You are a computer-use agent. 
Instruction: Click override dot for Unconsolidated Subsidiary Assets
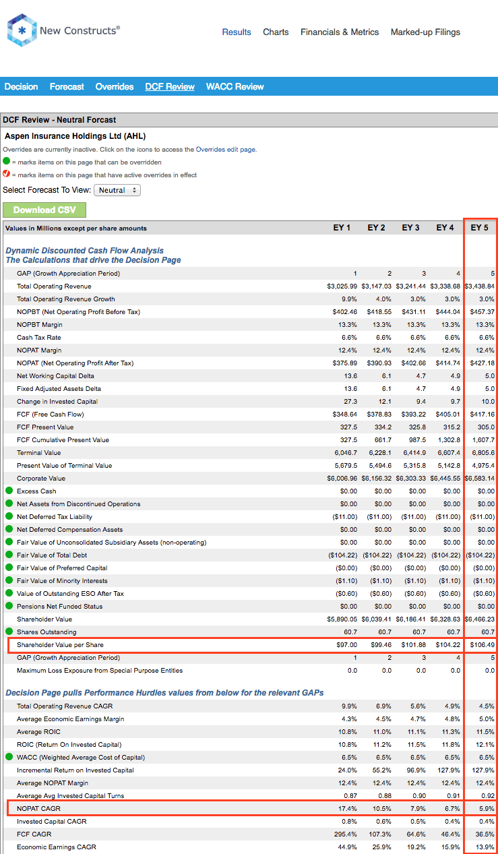[x=9, y=542]
